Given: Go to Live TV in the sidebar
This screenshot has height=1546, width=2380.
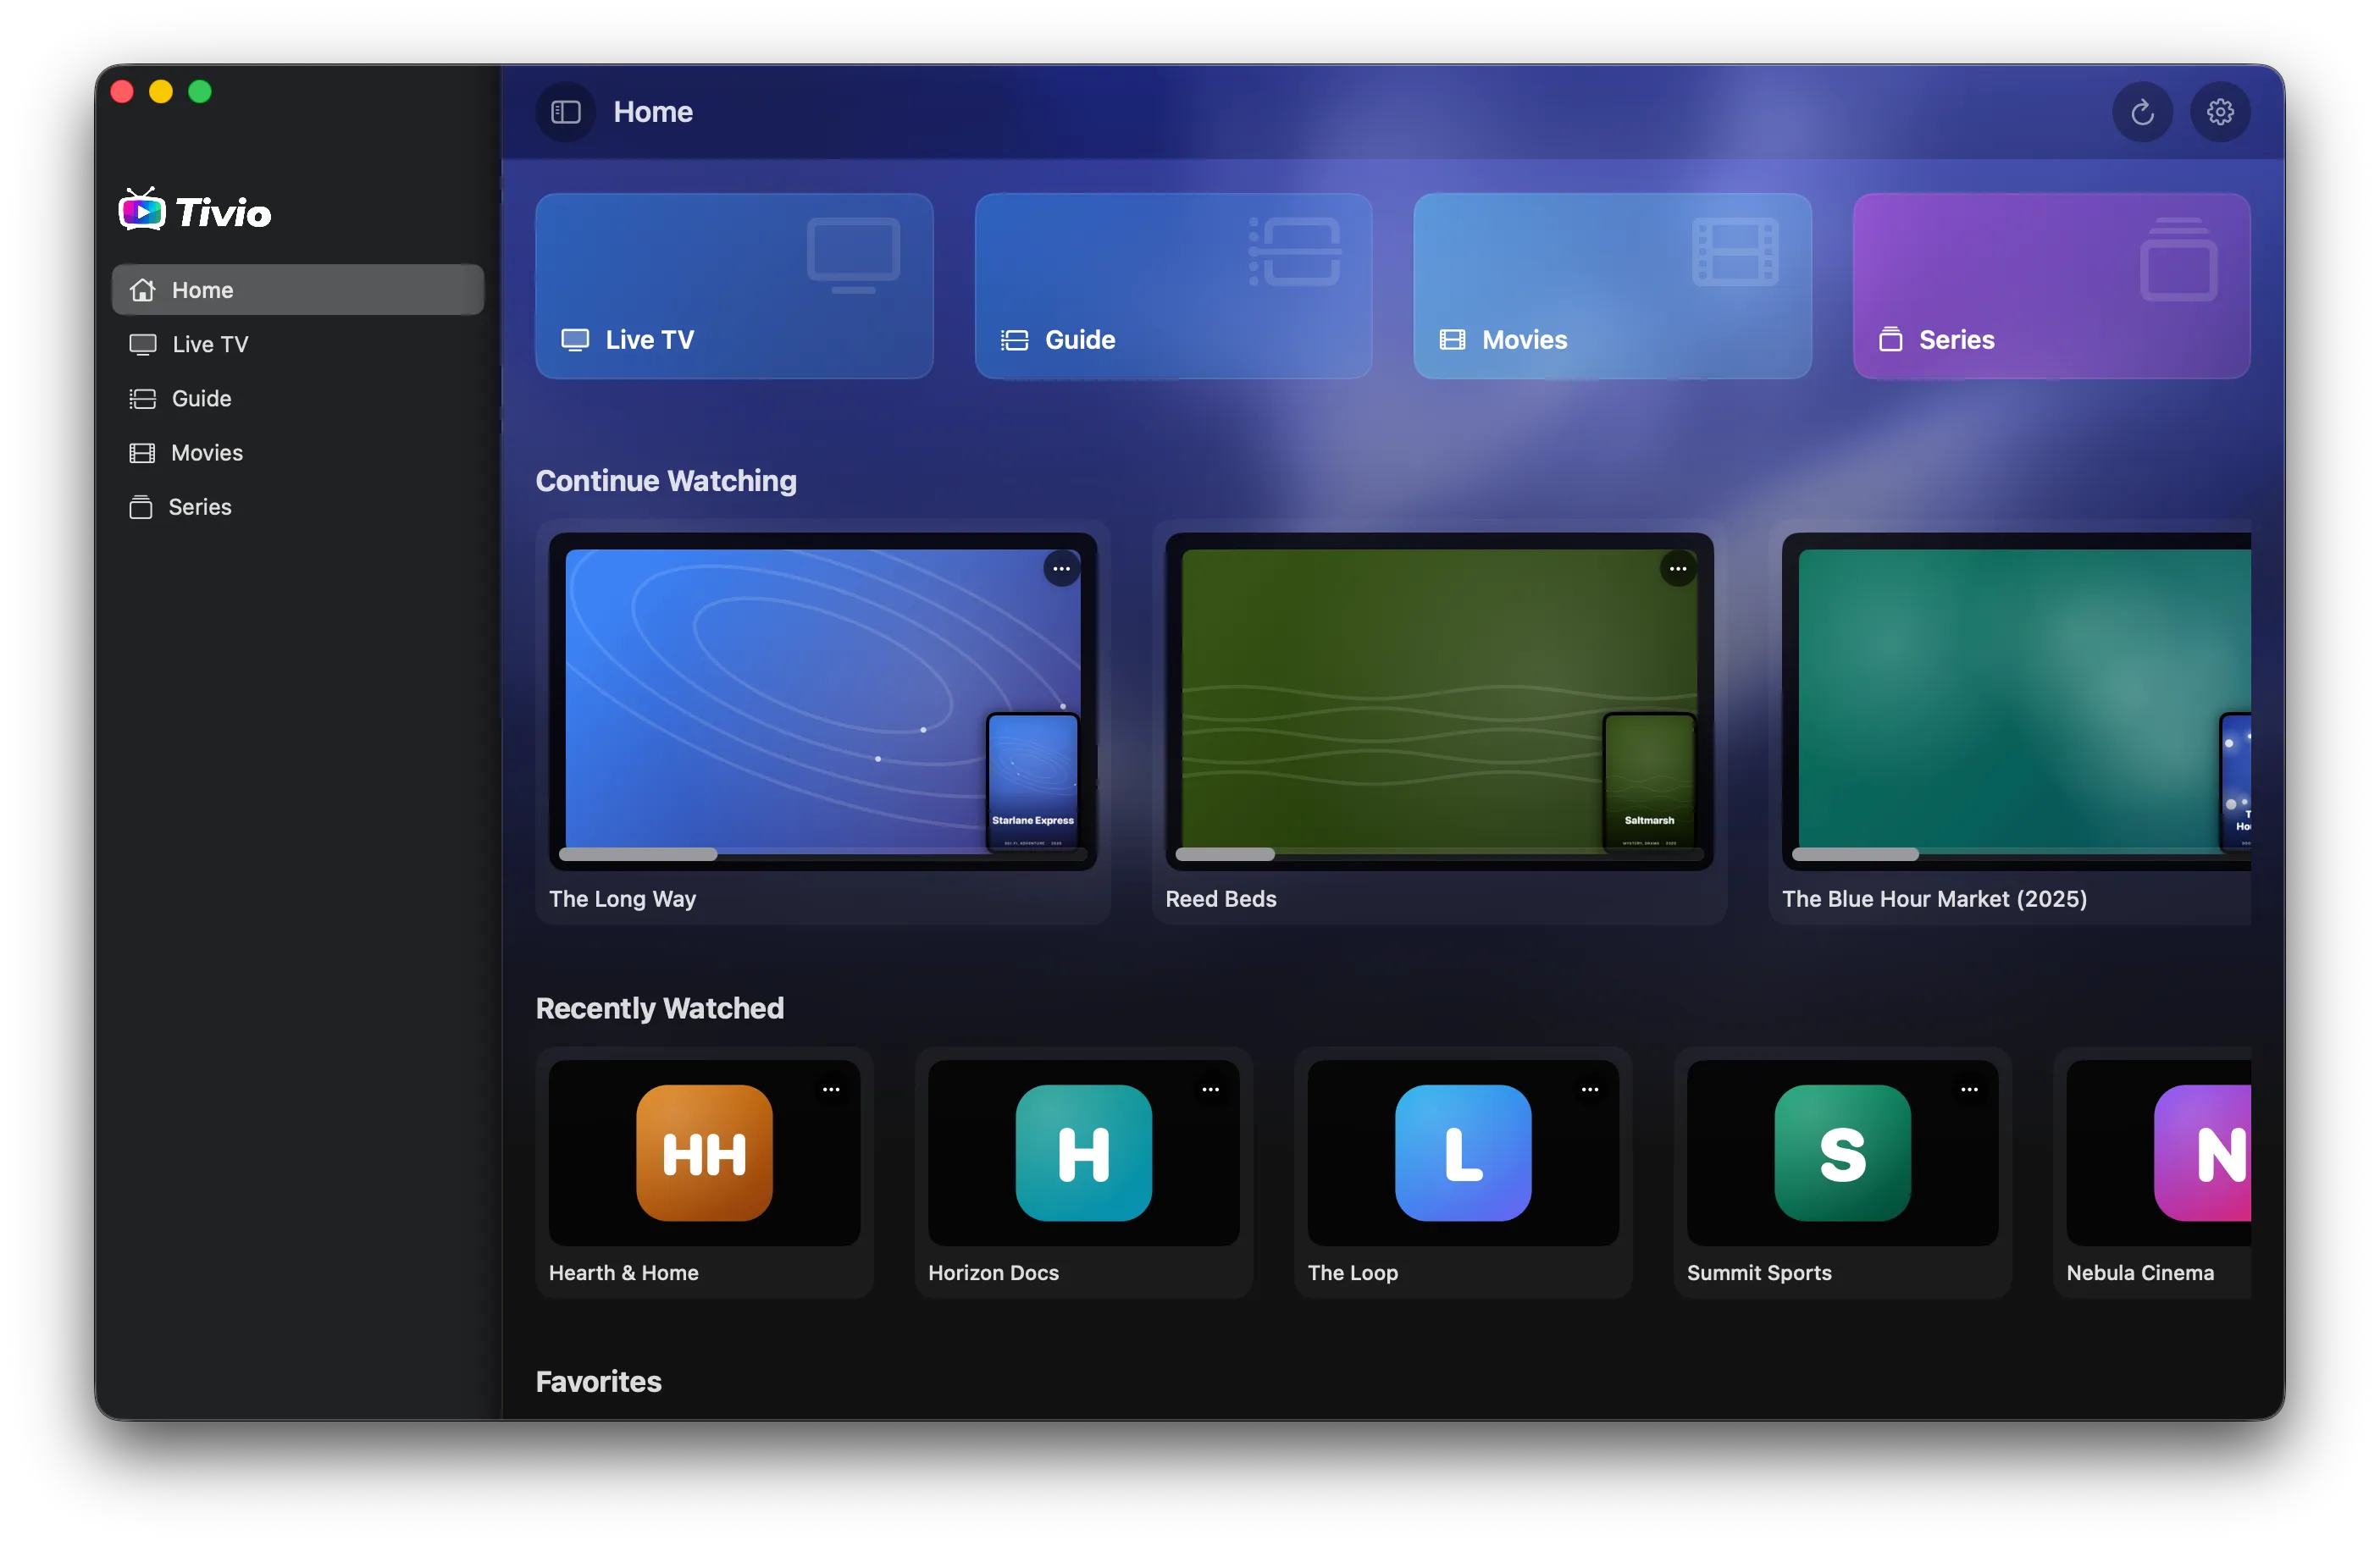Looking at the screenshot, I should (298, 344).
